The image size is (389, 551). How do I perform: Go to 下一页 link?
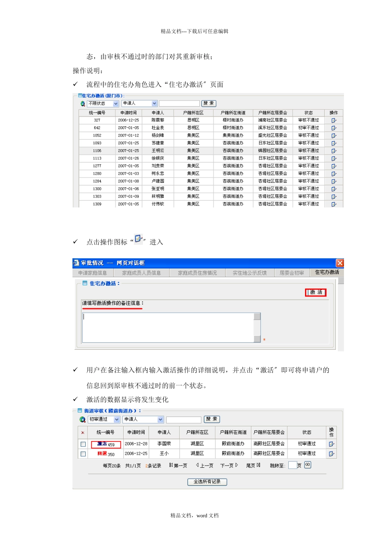(229, 465)
